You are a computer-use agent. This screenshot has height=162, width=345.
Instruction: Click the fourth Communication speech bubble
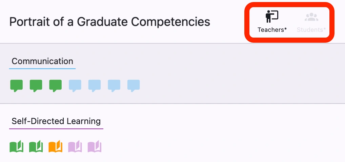click(75, 85)
